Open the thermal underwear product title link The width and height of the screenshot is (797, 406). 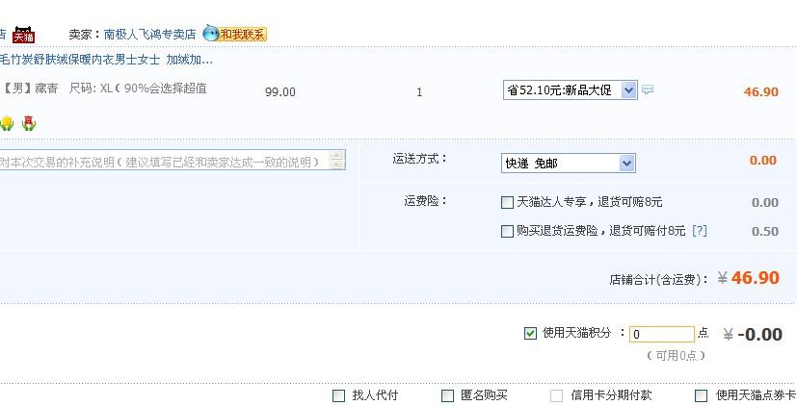[107, 60]
